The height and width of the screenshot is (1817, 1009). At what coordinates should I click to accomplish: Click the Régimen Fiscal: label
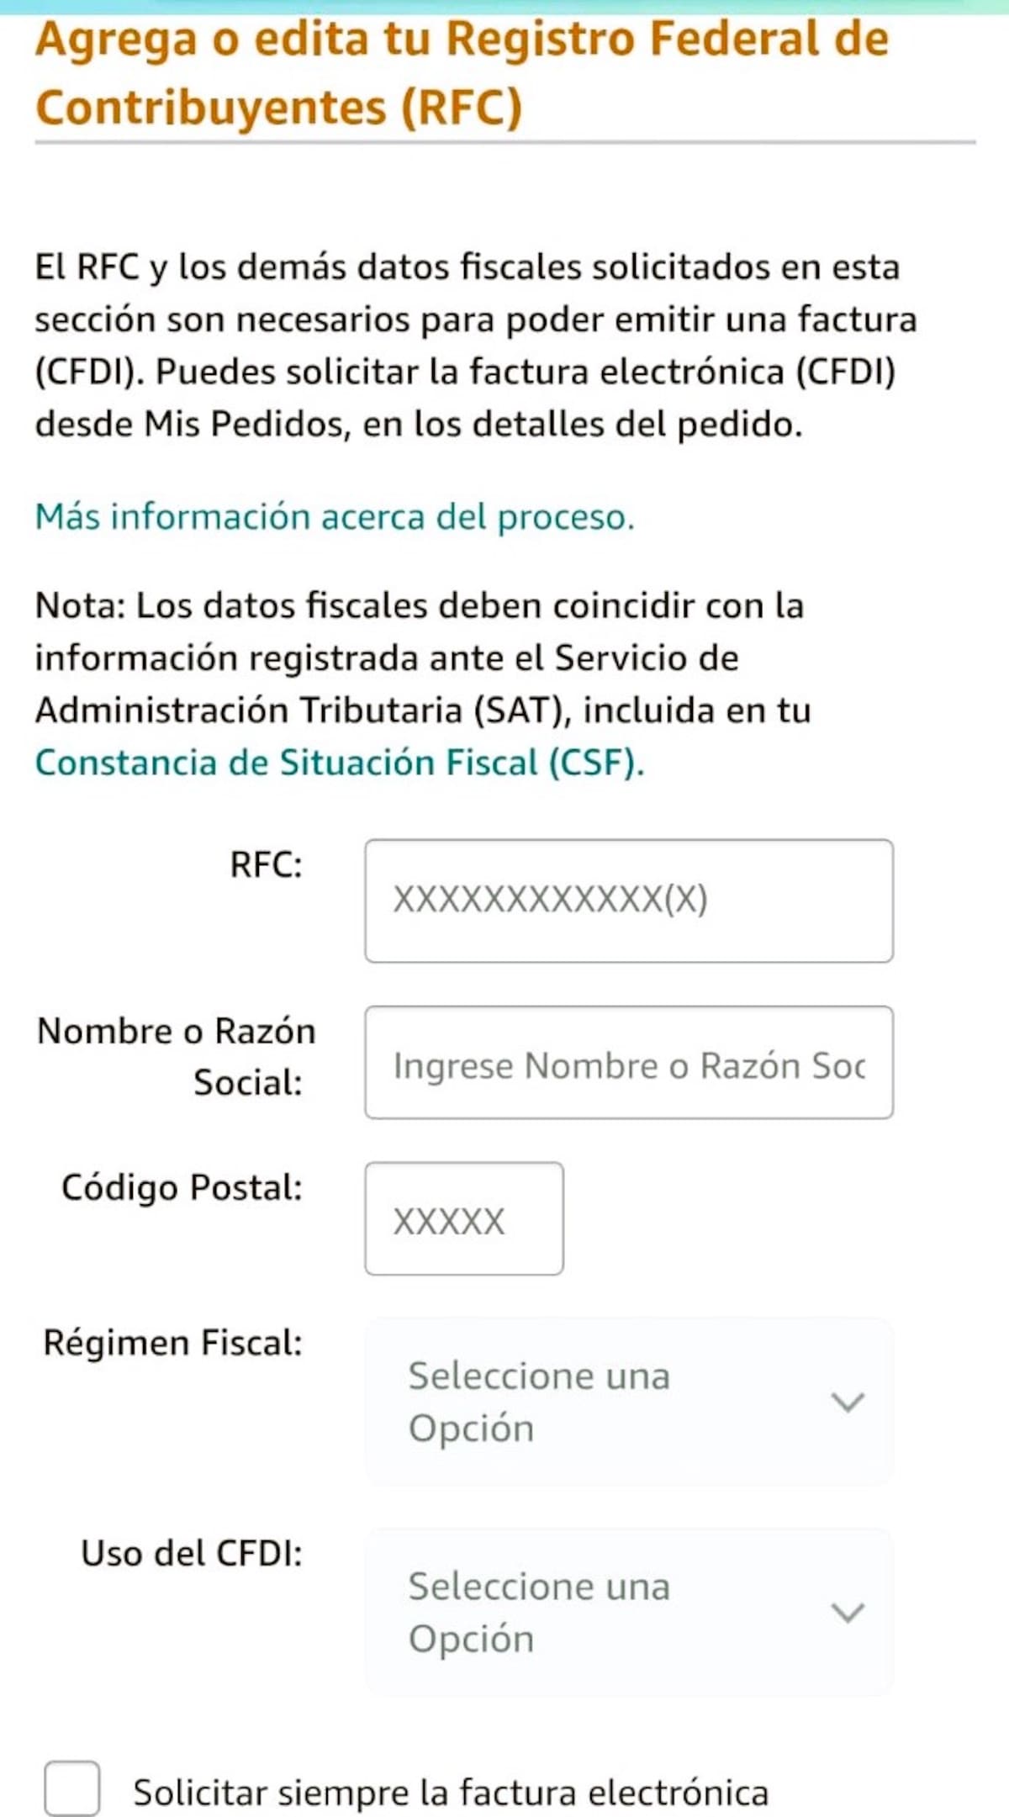(x=172, y=1343)
